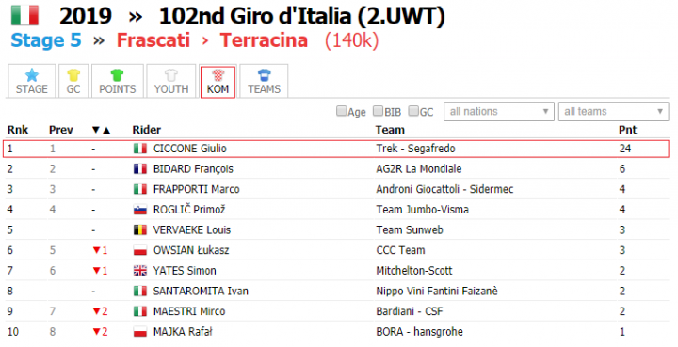Click the British flag beside YATES Simon

point(140,271)
